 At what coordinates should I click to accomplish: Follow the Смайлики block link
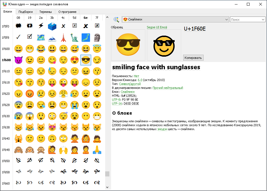point(128,92)
